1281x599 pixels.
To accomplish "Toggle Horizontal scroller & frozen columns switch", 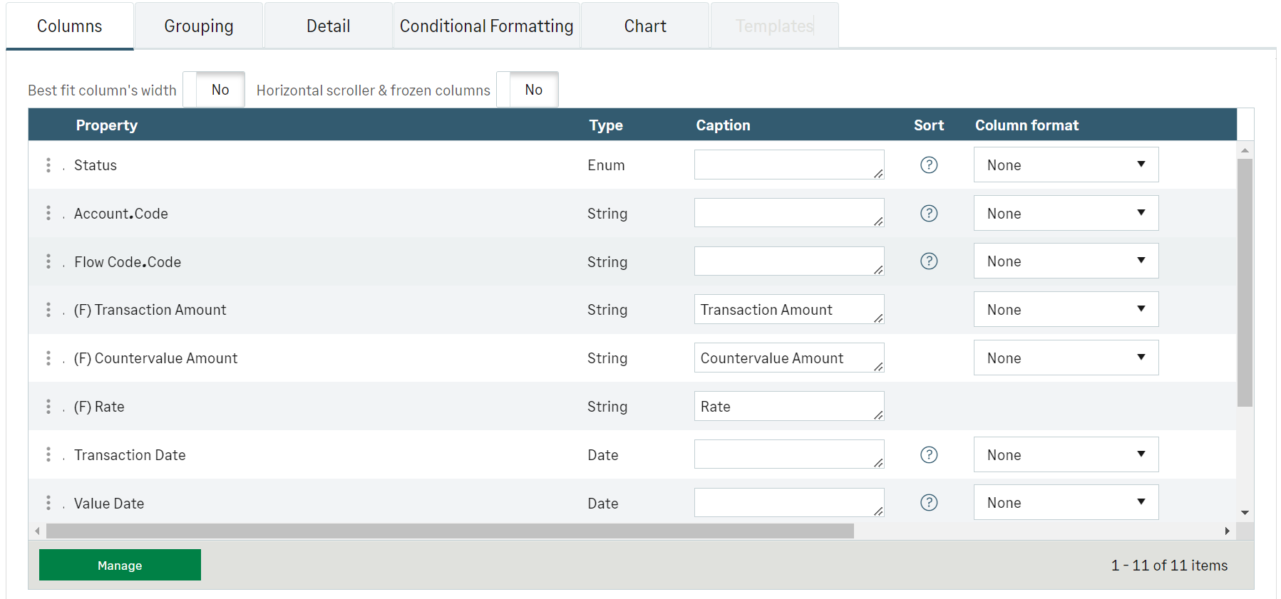I will (x=528, y=90).
